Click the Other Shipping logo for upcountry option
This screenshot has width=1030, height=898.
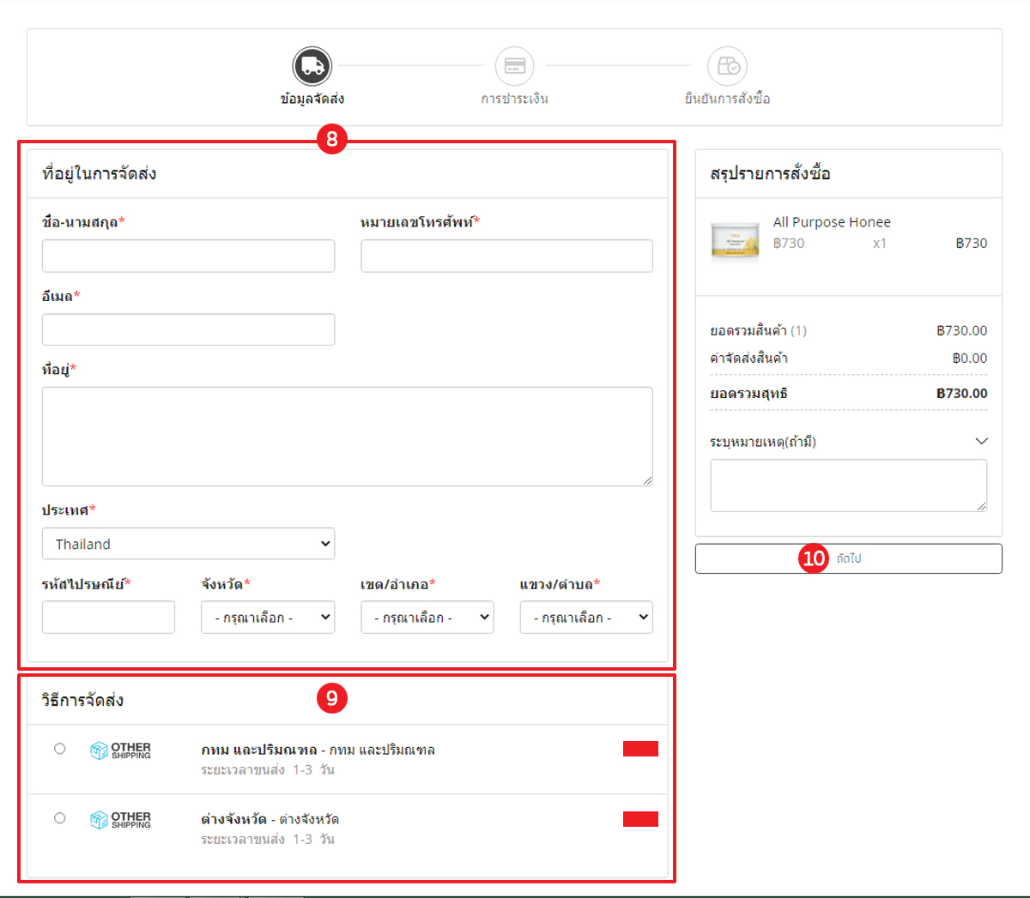click(120, 820)
